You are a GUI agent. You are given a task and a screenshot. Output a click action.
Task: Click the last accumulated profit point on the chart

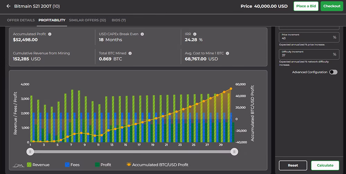coord(231,89)
